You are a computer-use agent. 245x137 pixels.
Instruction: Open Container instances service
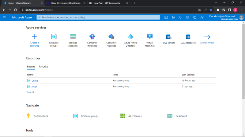pyautogui.click(x=92, y=40)
